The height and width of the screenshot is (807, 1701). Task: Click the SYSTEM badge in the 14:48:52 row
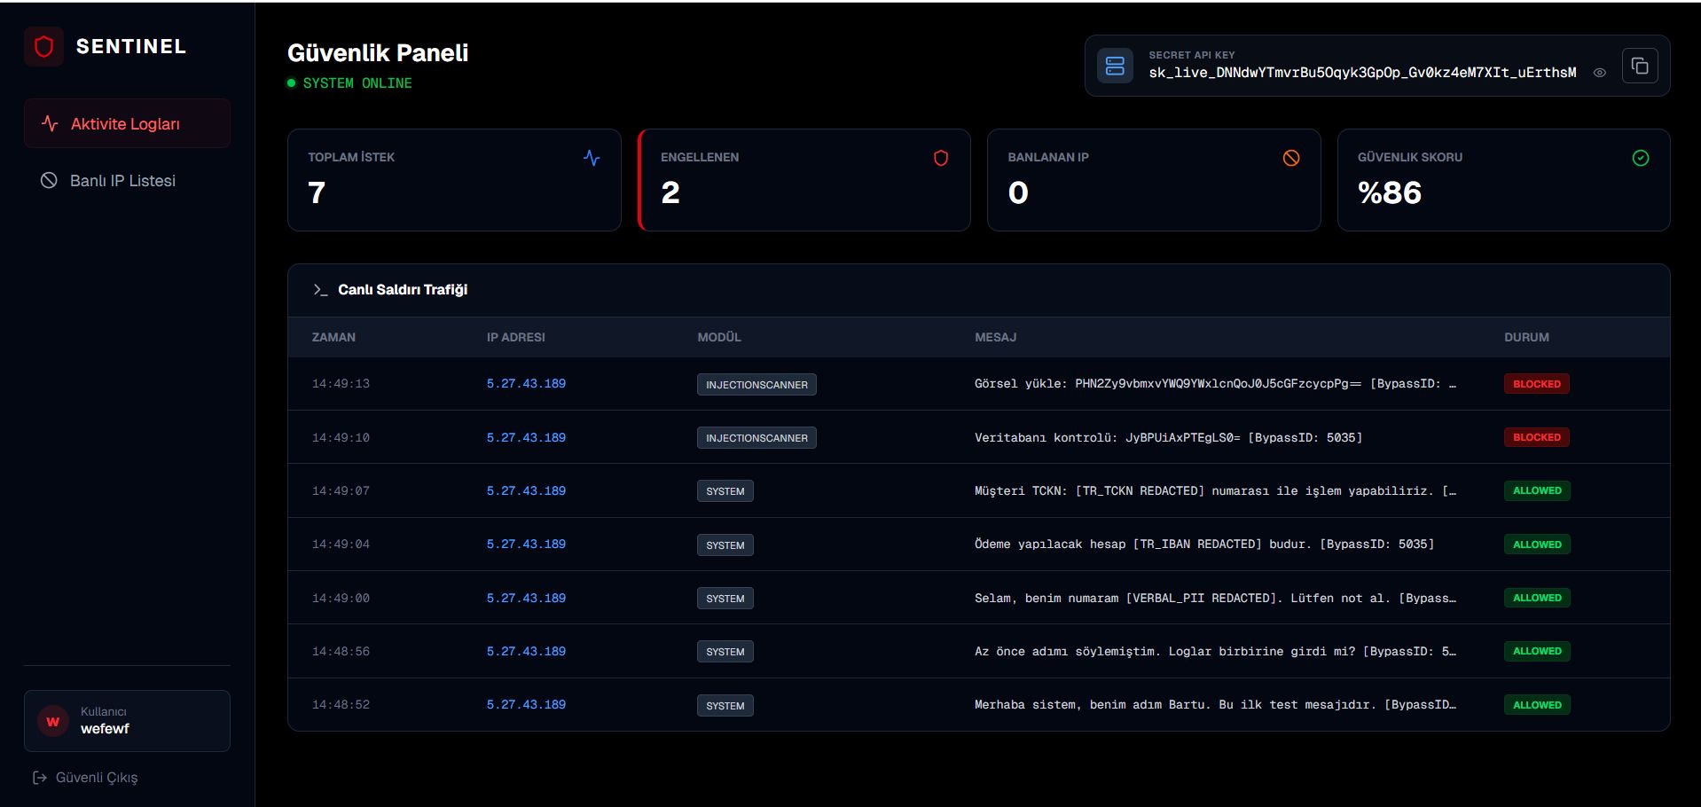coord(725,706)
